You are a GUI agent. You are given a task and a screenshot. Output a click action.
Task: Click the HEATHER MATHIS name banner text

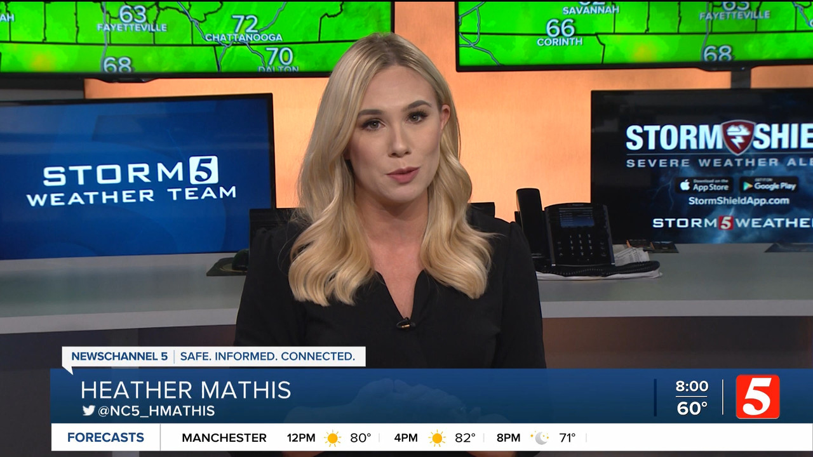pos(186,390)
